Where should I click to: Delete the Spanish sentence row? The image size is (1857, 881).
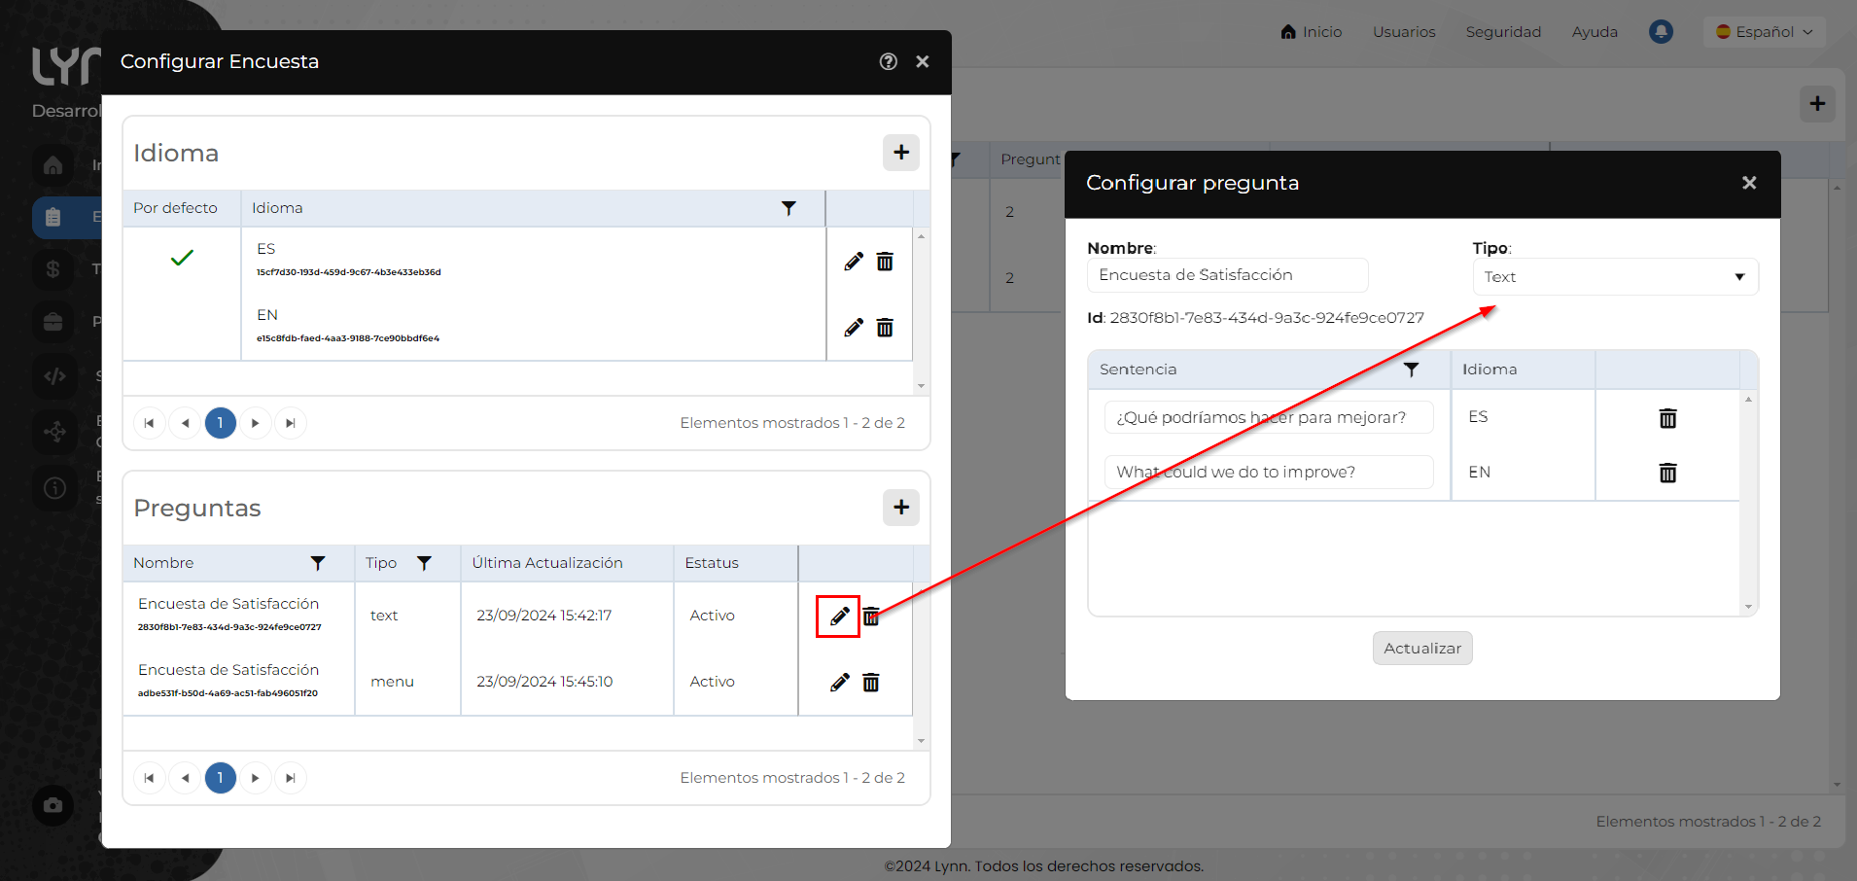coord(1667,418)
